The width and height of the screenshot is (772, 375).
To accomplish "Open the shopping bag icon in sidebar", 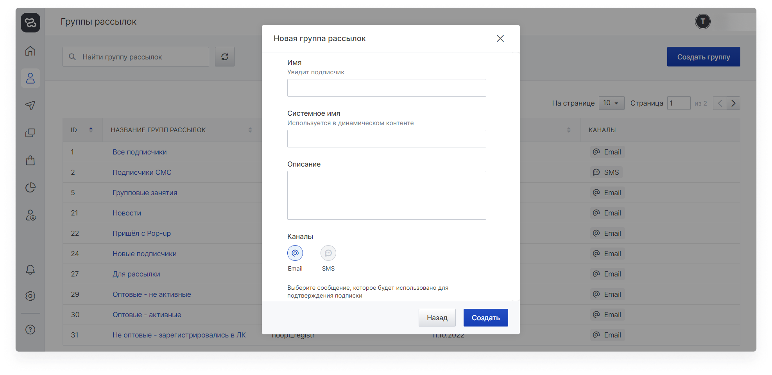I will click(x=30, y=160).
